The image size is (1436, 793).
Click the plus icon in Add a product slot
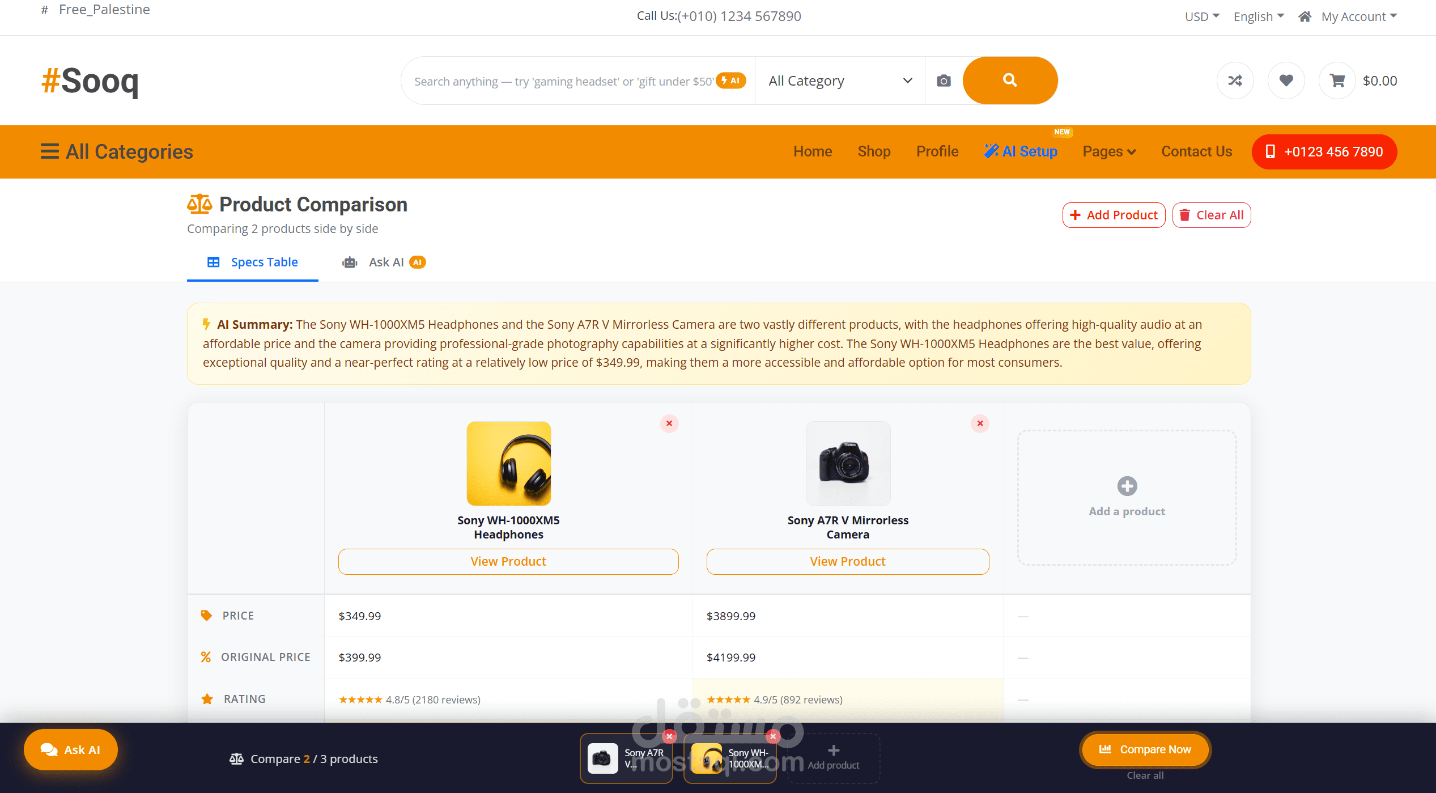click(1127, 486)
